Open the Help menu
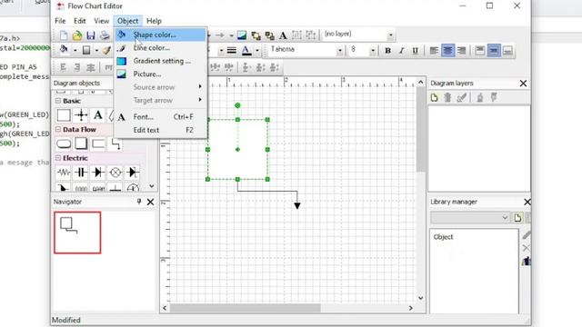This screenshot has width=582, height=327. [154, 21]
